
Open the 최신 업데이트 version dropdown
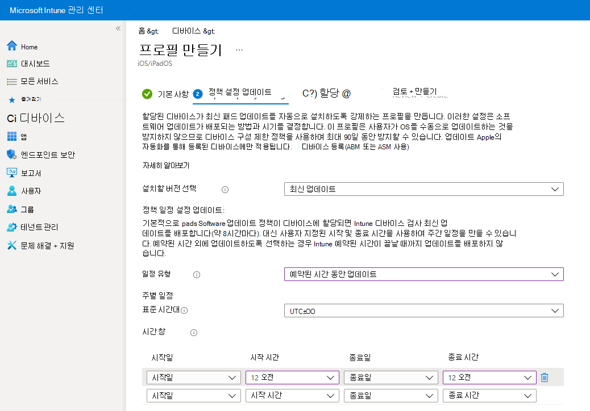point(423,189)
